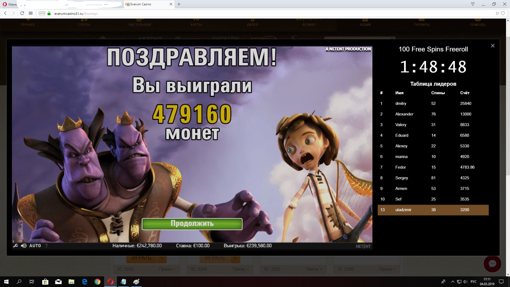This screenshot has height=287, width=510.
Task: Launch Microsoft Store from the taskbar
Action: click(x=45, y=282)
